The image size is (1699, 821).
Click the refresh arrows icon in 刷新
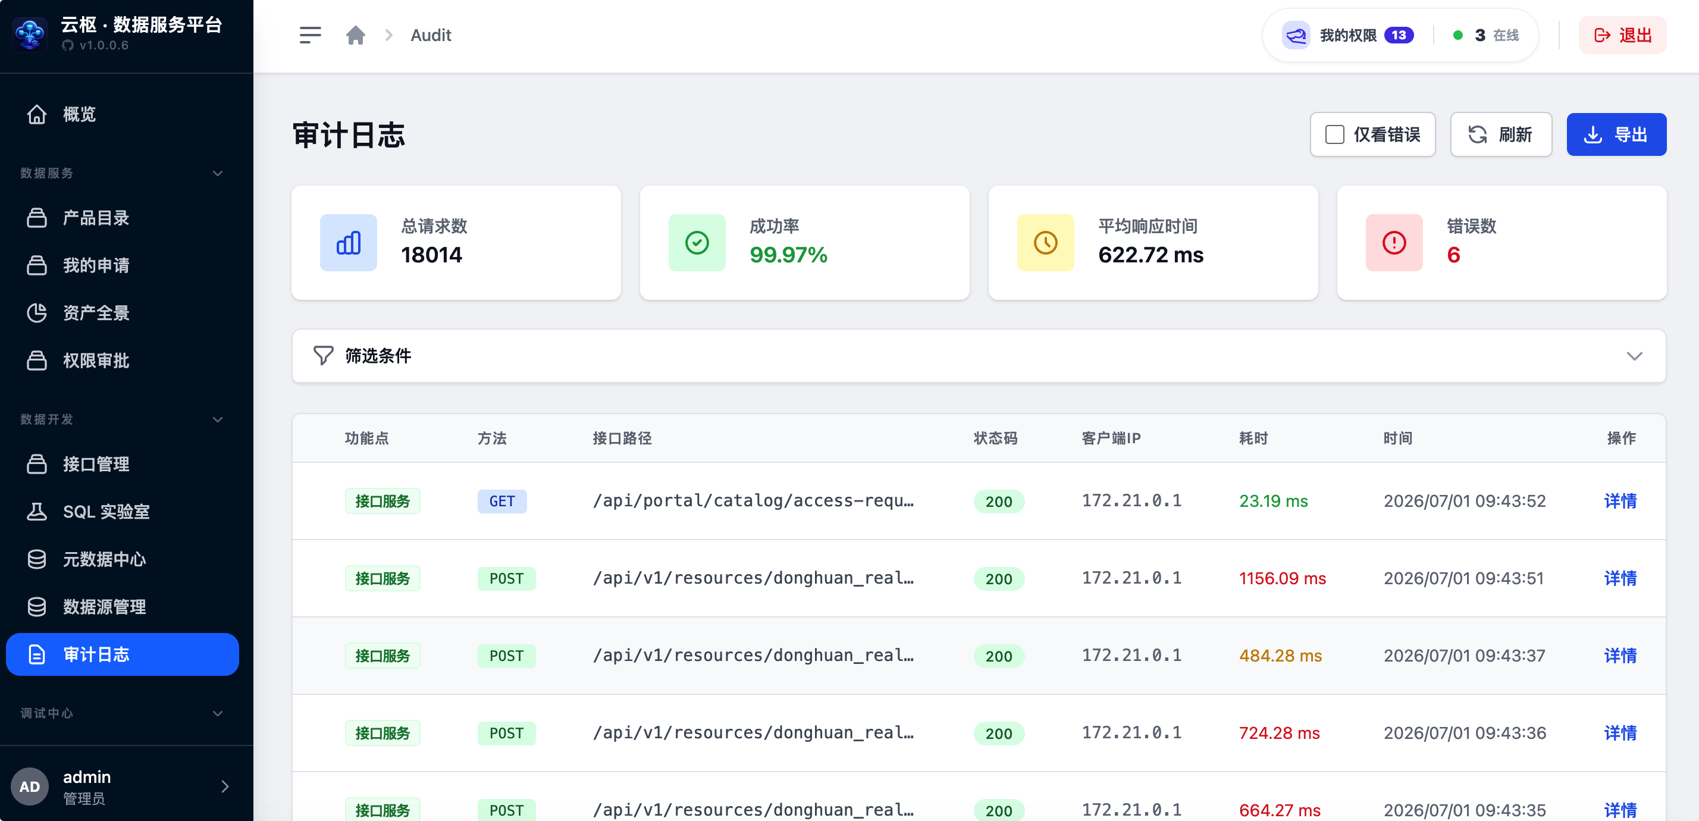pyautogui.click(x=1477, y=134)
